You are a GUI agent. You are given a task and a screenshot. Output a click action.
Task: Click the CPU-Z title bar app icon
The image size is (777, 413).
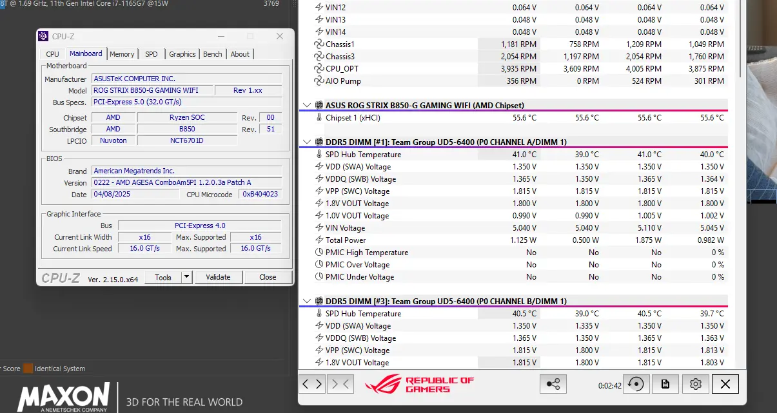(x=43, y=36)
